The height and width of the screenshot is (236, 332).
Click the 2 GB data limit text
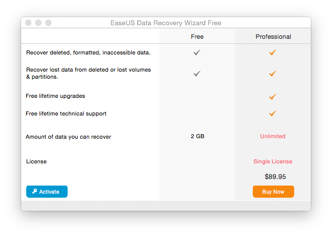click(x=197, y=136)
